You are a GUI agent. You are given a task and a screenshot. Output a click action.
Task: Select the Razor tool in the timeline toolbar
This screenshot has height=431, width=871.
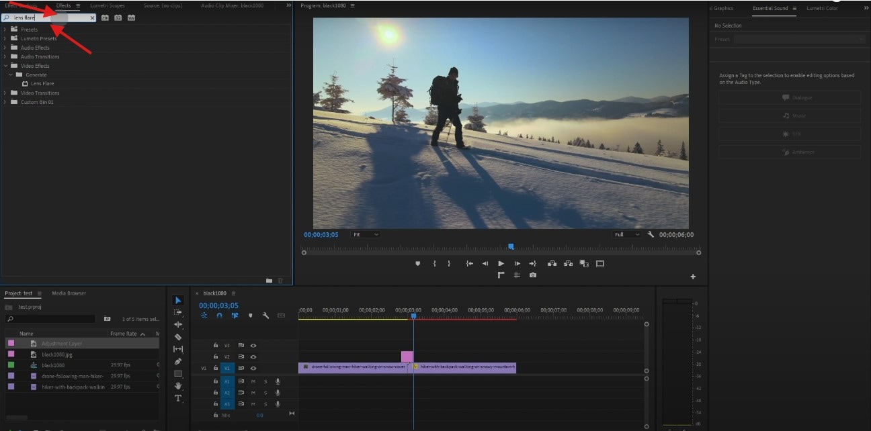(178, 336)
